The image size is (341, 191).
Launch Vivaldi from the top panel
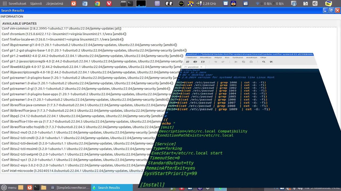point(109,3)
